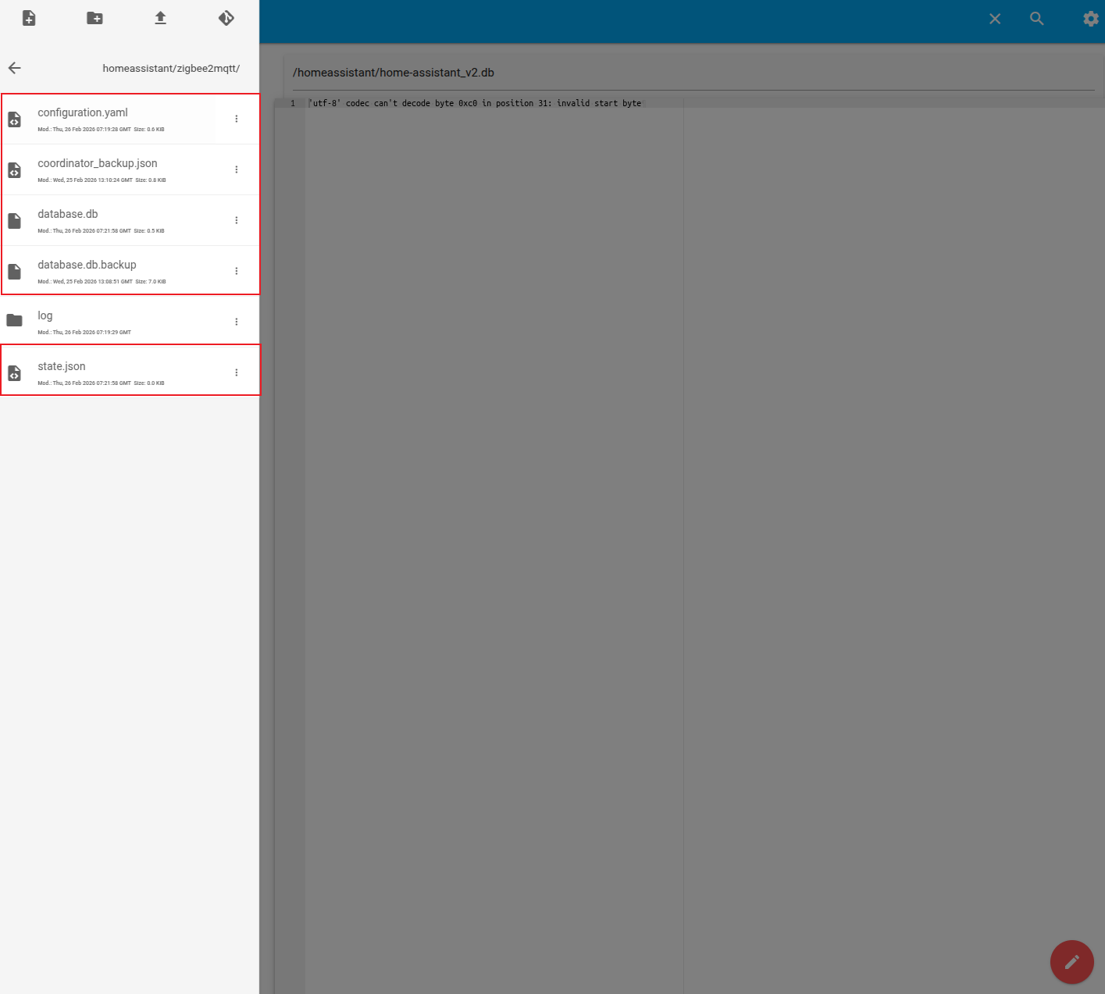Image resolution: width=1105 pixels, height=994 pixels.
Task: Create a new folder with toolbar icon
Action: point(94,18)
